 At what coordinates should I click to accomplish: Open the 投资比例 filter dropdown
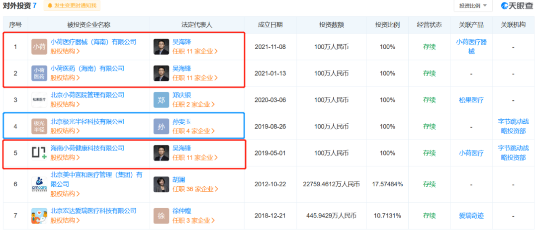point(472,6)
